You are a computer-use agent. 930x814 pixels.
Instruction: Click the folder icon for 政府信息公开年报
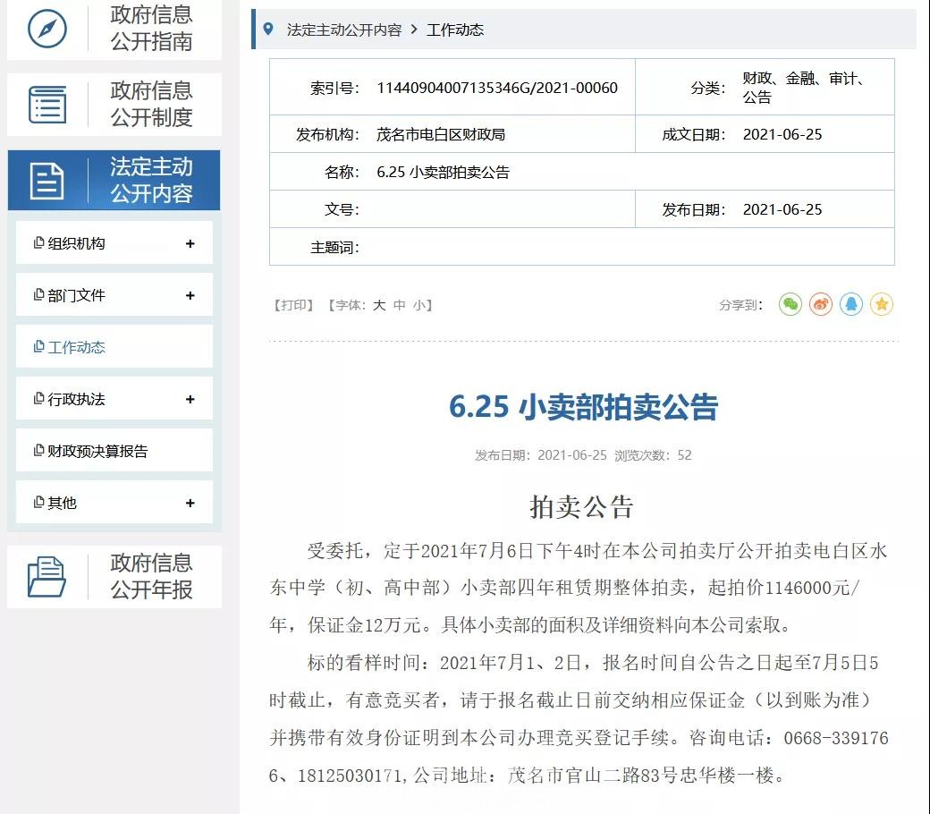tap(46, 576)
